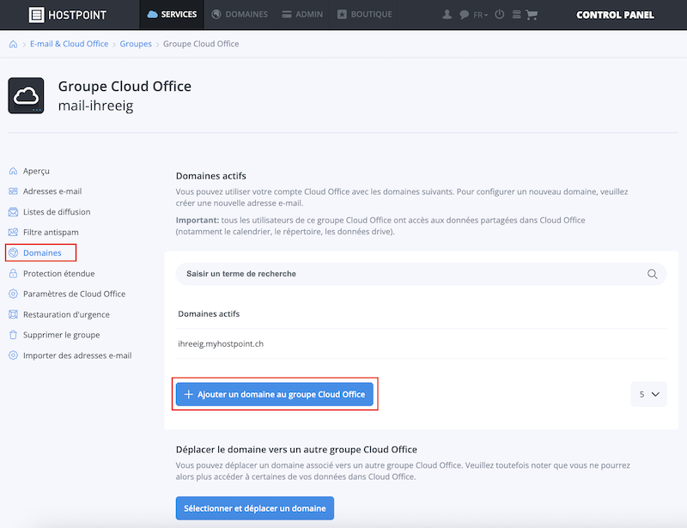Click the search magnifier icon
Screen dimensions: 687x528
[653, 274]
